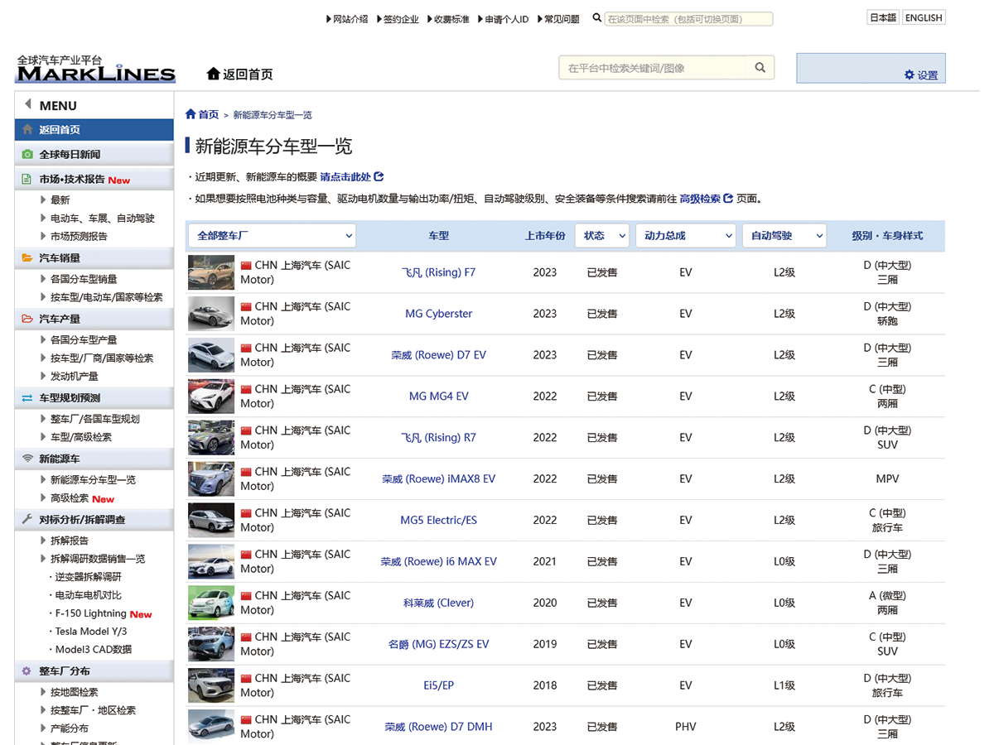Image resolution: width=994 pixels, height=745 pixels.
Task: Open 新能源车分车型一览 sidebar item
Action: coord(93,479)
